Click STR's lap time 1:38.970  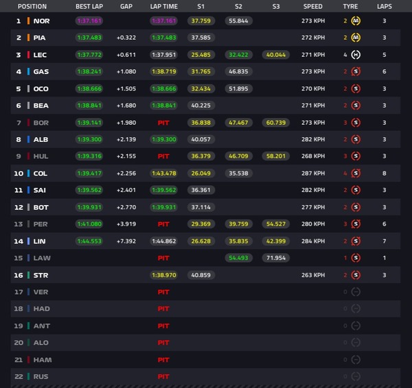point(163,275)
